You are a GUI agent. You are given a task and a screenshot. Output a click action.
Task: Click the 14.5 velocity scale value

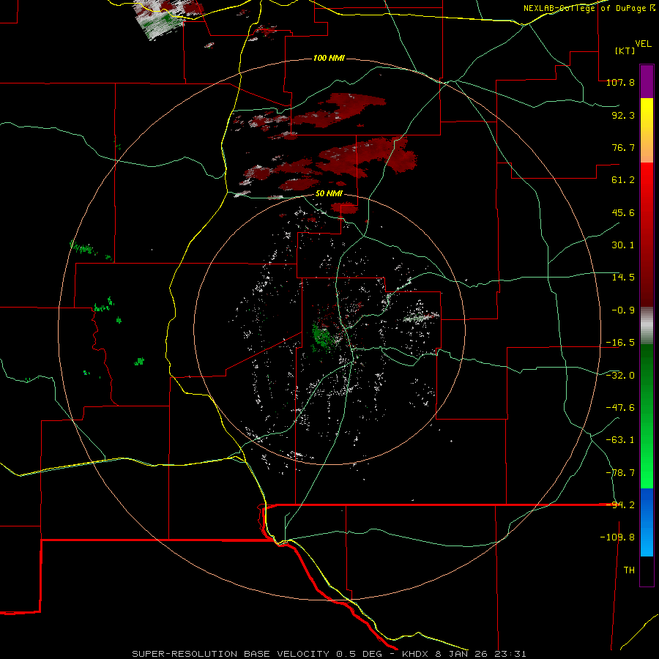point(623,278)
